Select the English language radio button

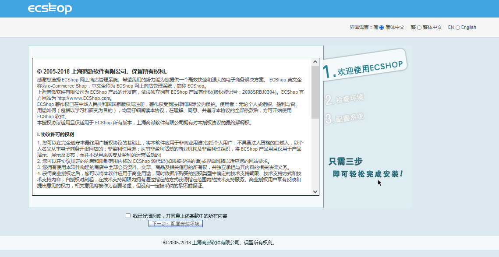[x=457, y=27]
